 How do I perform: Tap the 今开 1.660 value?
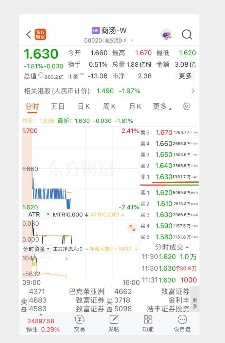click(99, 53)
